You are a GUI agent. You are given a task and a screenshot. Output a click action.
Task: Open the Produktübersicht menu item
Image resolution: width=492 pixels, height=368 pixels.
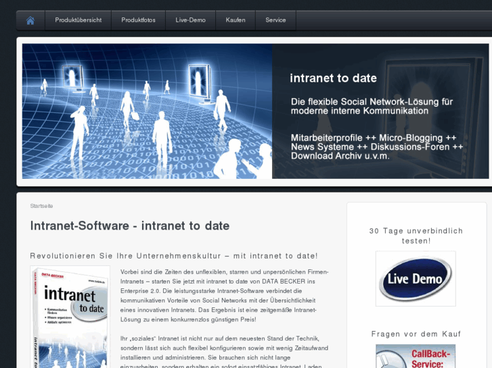coord(78,20)
